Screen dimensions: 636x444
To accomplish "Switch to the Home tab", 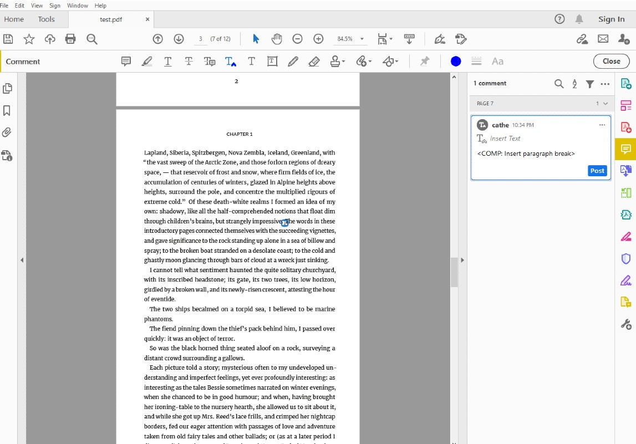I will tap(14, 19).
